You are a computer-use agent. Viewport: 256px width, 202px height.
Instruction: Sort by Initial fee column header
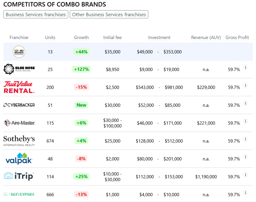pyautogui.click(x=112, y=37)
